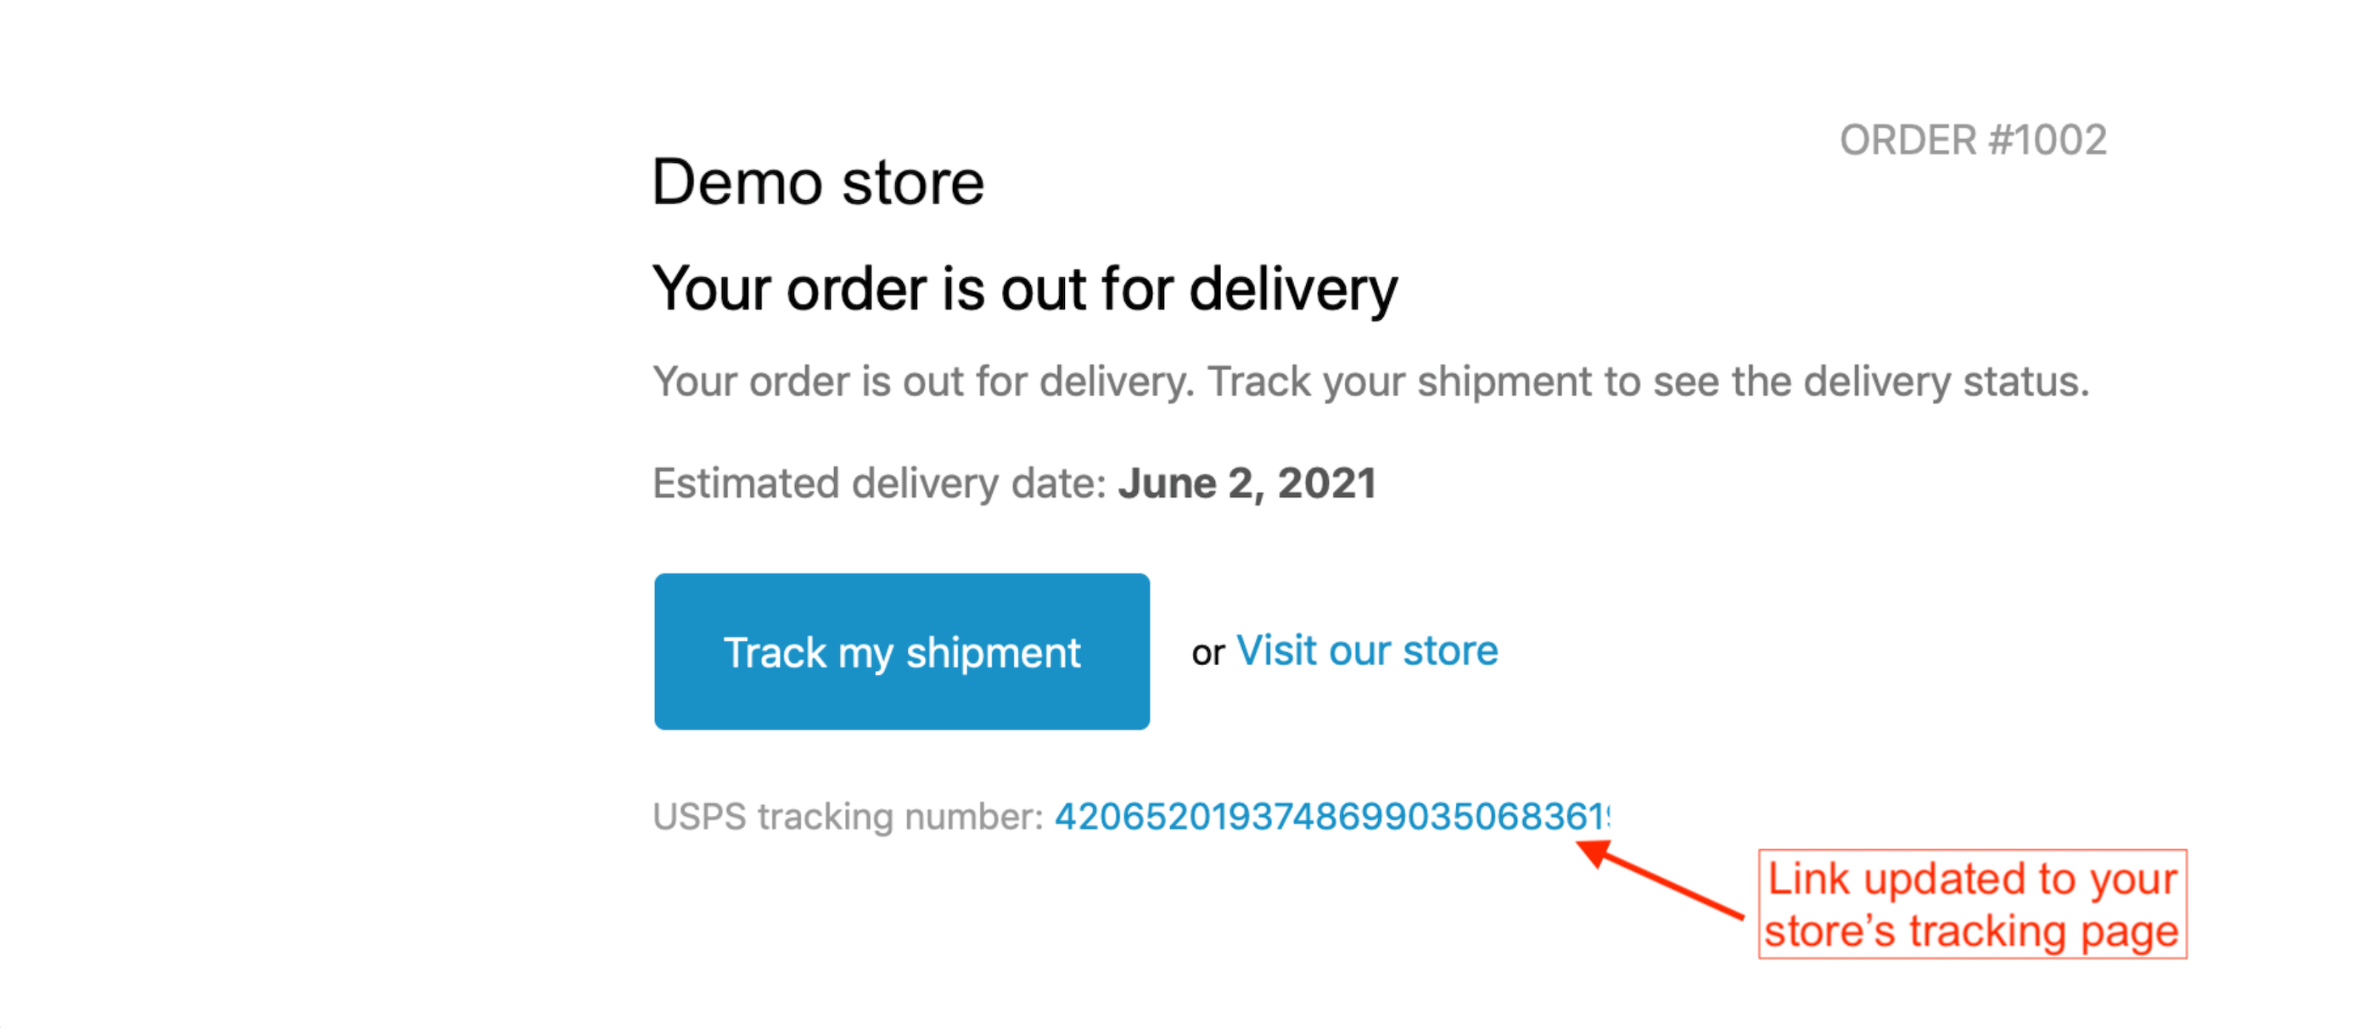The image size is (2364, 1028).
Task: Click the word 'or' beside the blue button
Action: (1207, 653)
